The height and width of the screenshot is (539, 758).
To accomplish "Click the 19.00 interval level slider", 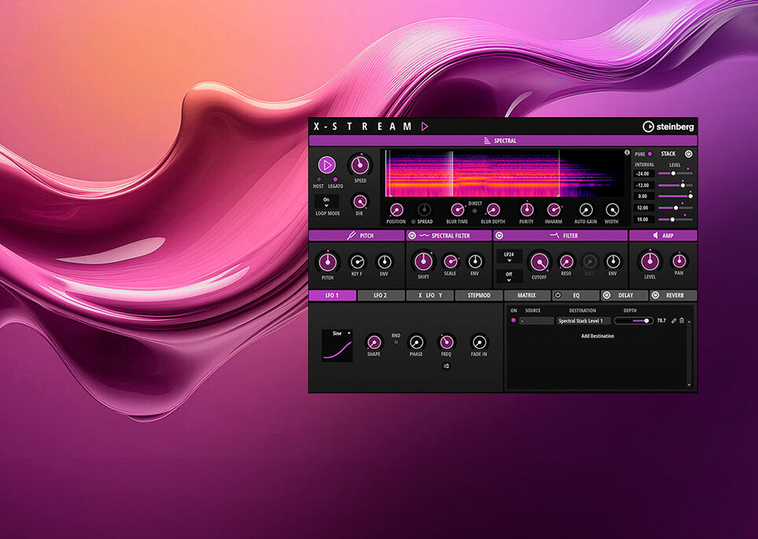I will point(675,220).
